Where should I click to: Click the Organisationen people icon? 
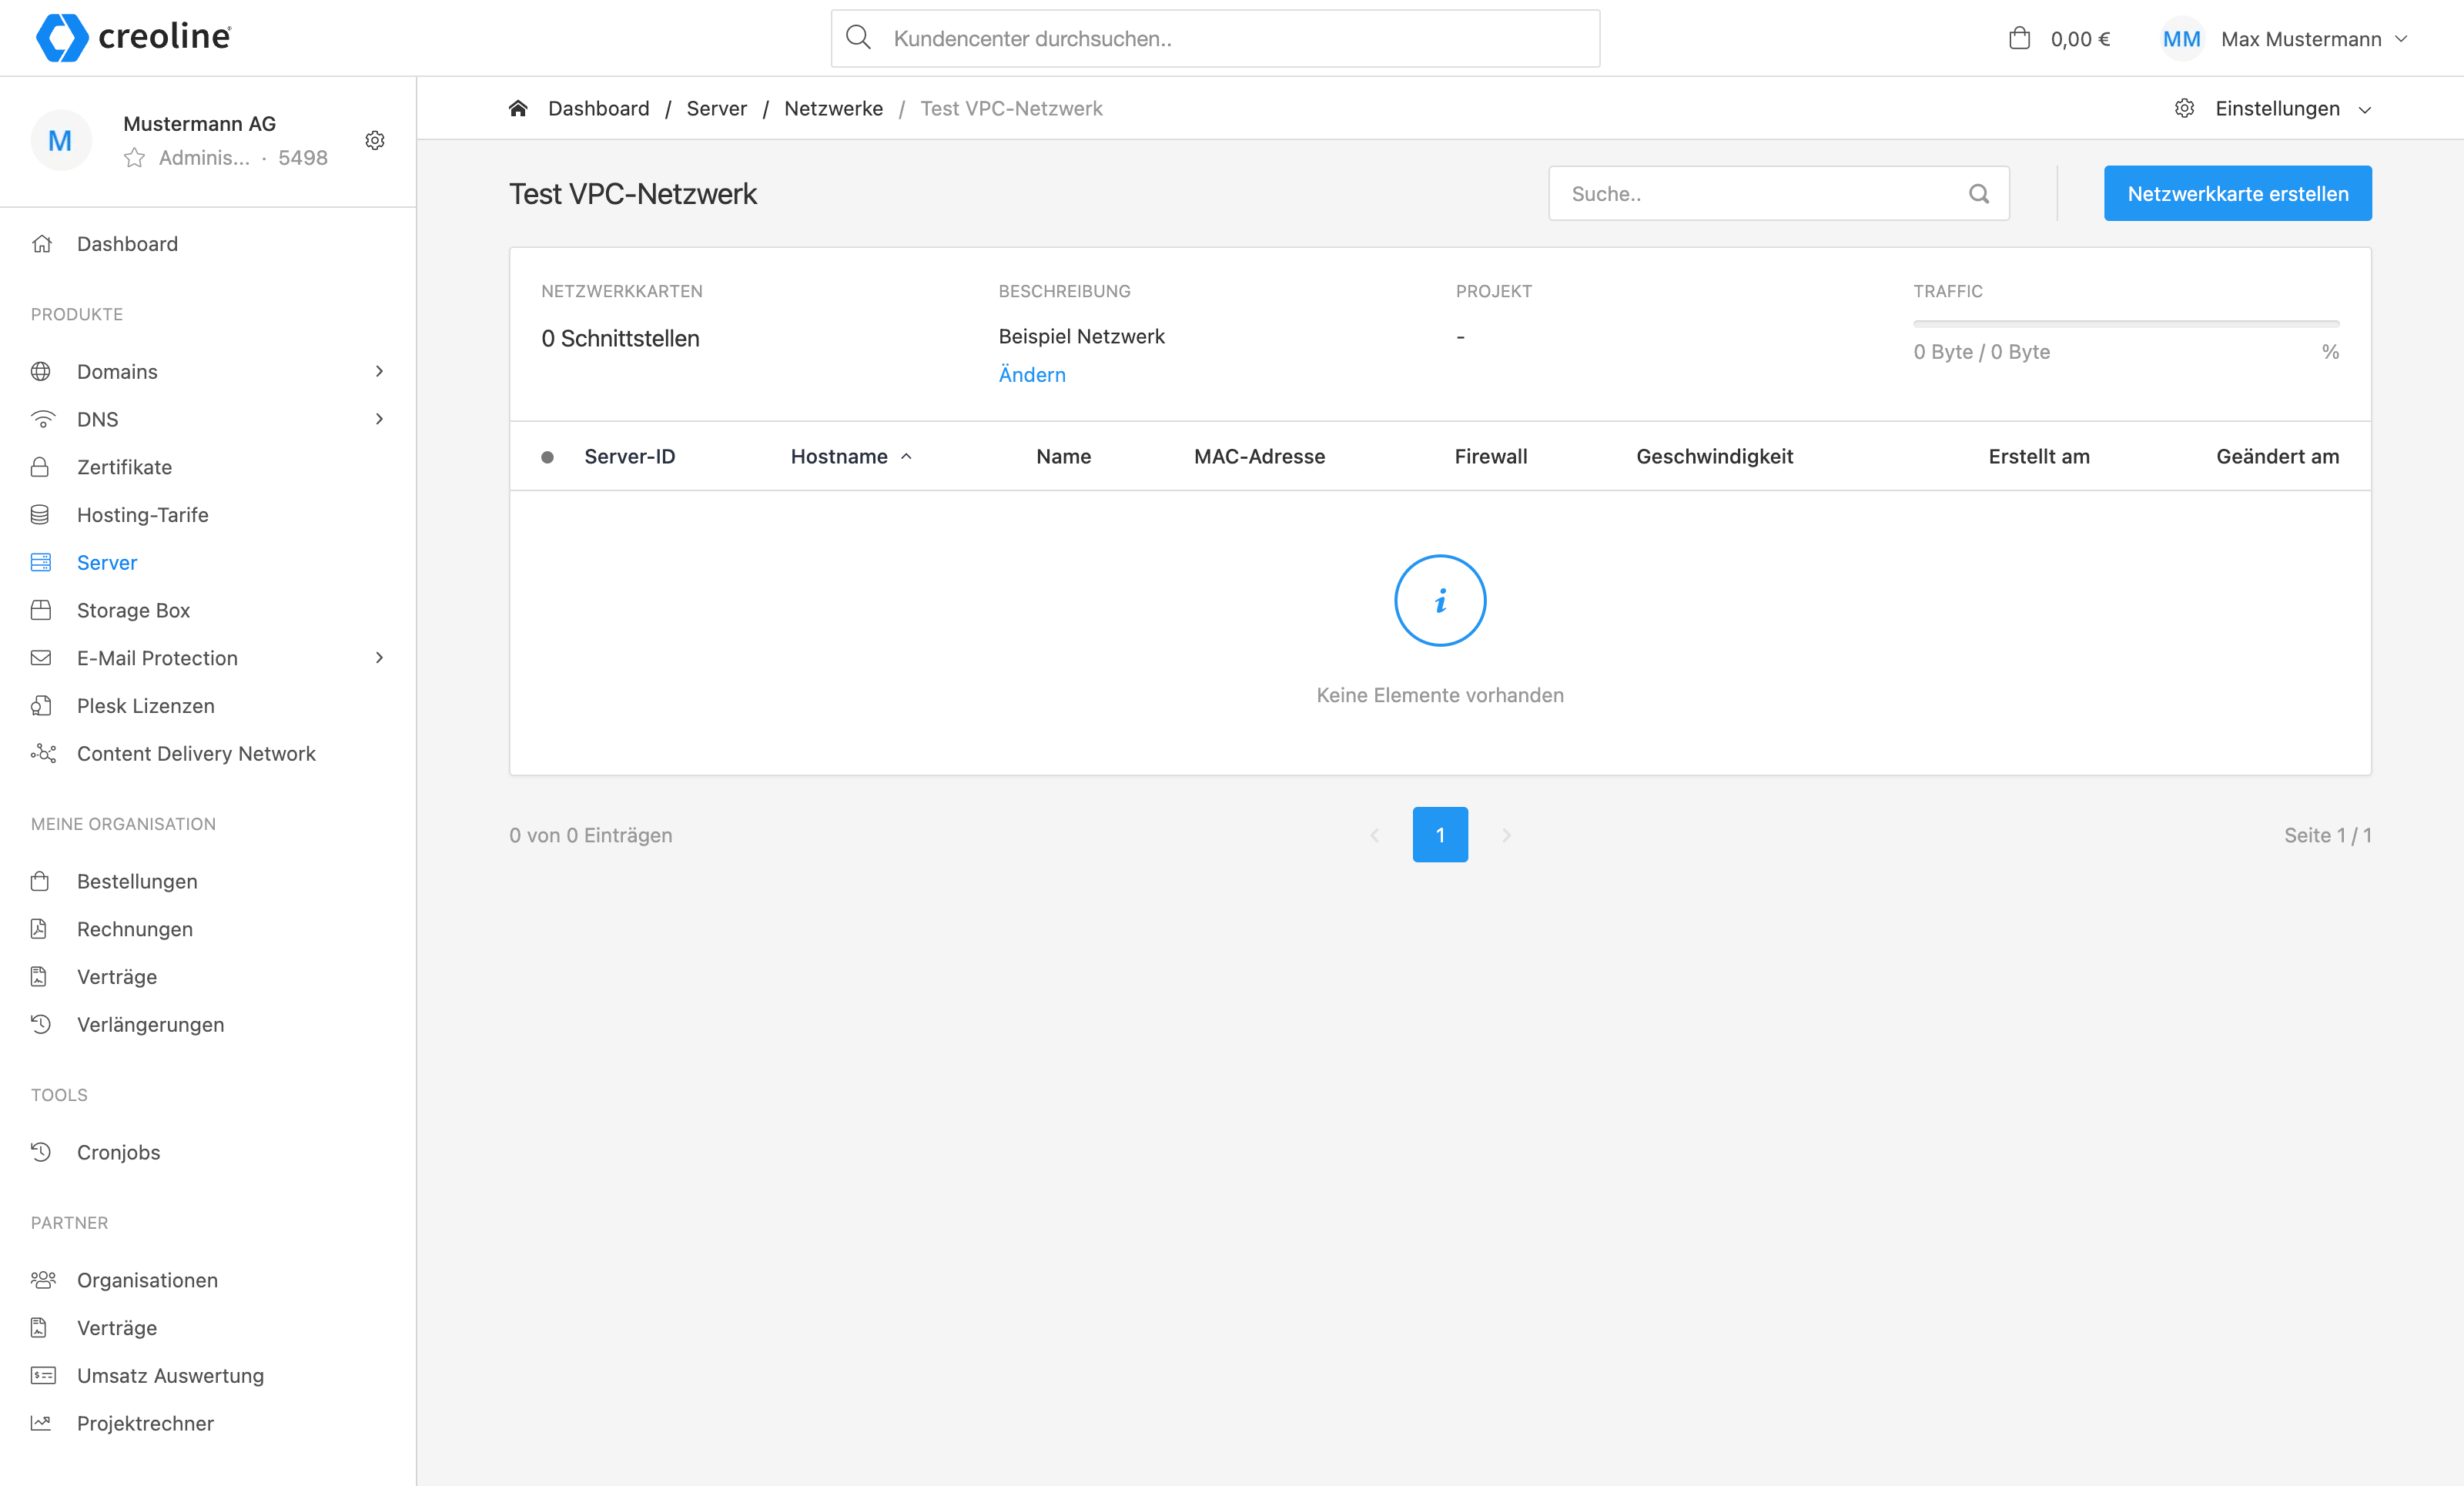point(43,1280)
